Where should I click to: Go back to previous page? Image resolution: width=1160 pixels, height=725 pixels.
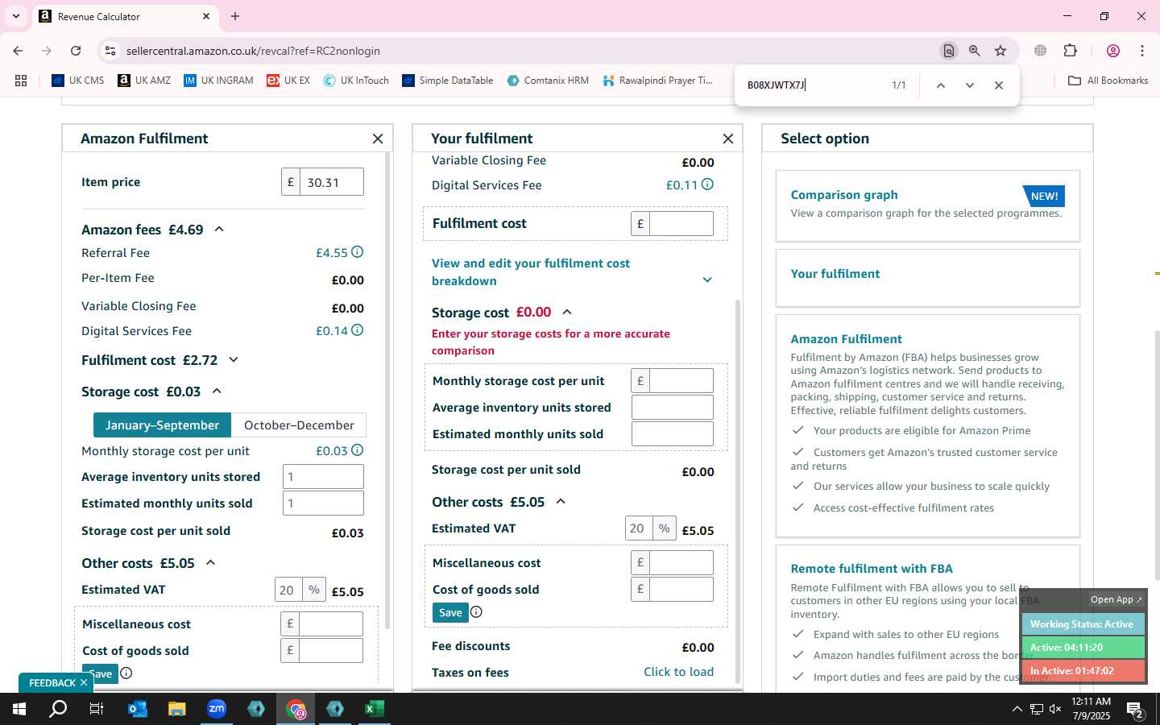[x=18, y=51]
